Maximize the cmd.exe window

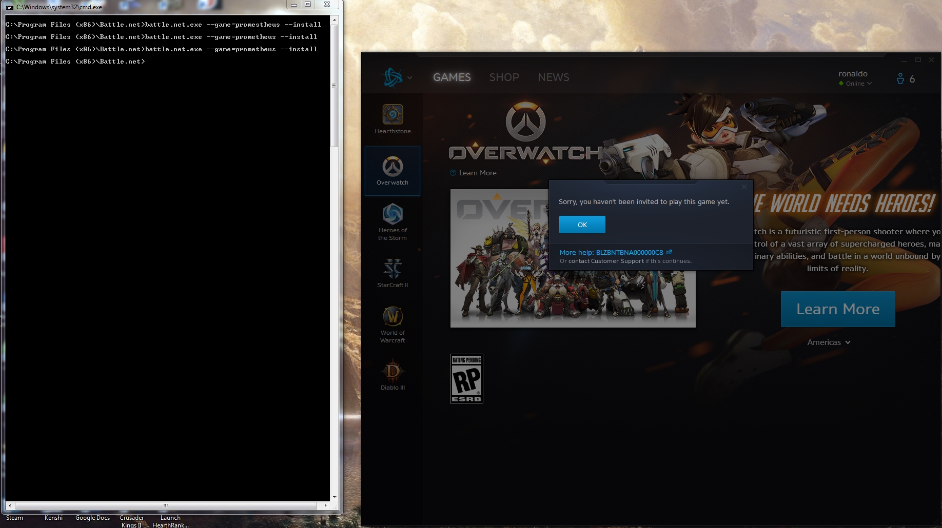coord(308,5)
